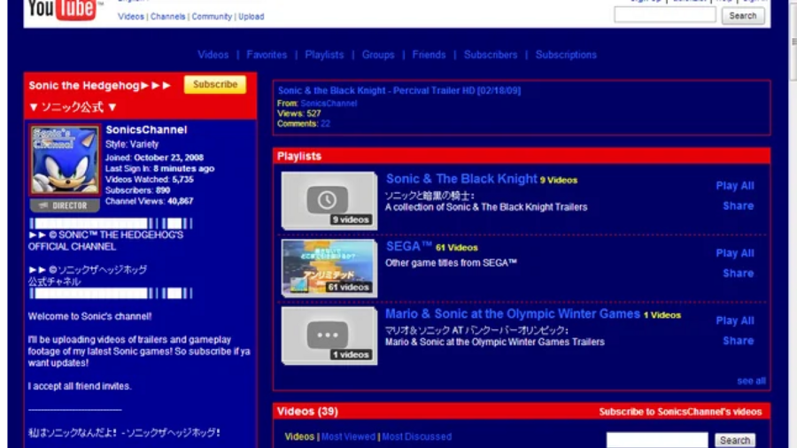The height and width of the screenshot is (448, 797).
Task: Open Mario & Sonic Olympic Winter Games thumbnail
Action: (x=329, y=336)
